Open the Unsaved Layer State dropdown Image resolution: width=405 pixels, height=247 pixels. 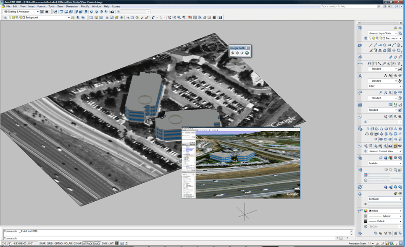click(x=383, y=33)
